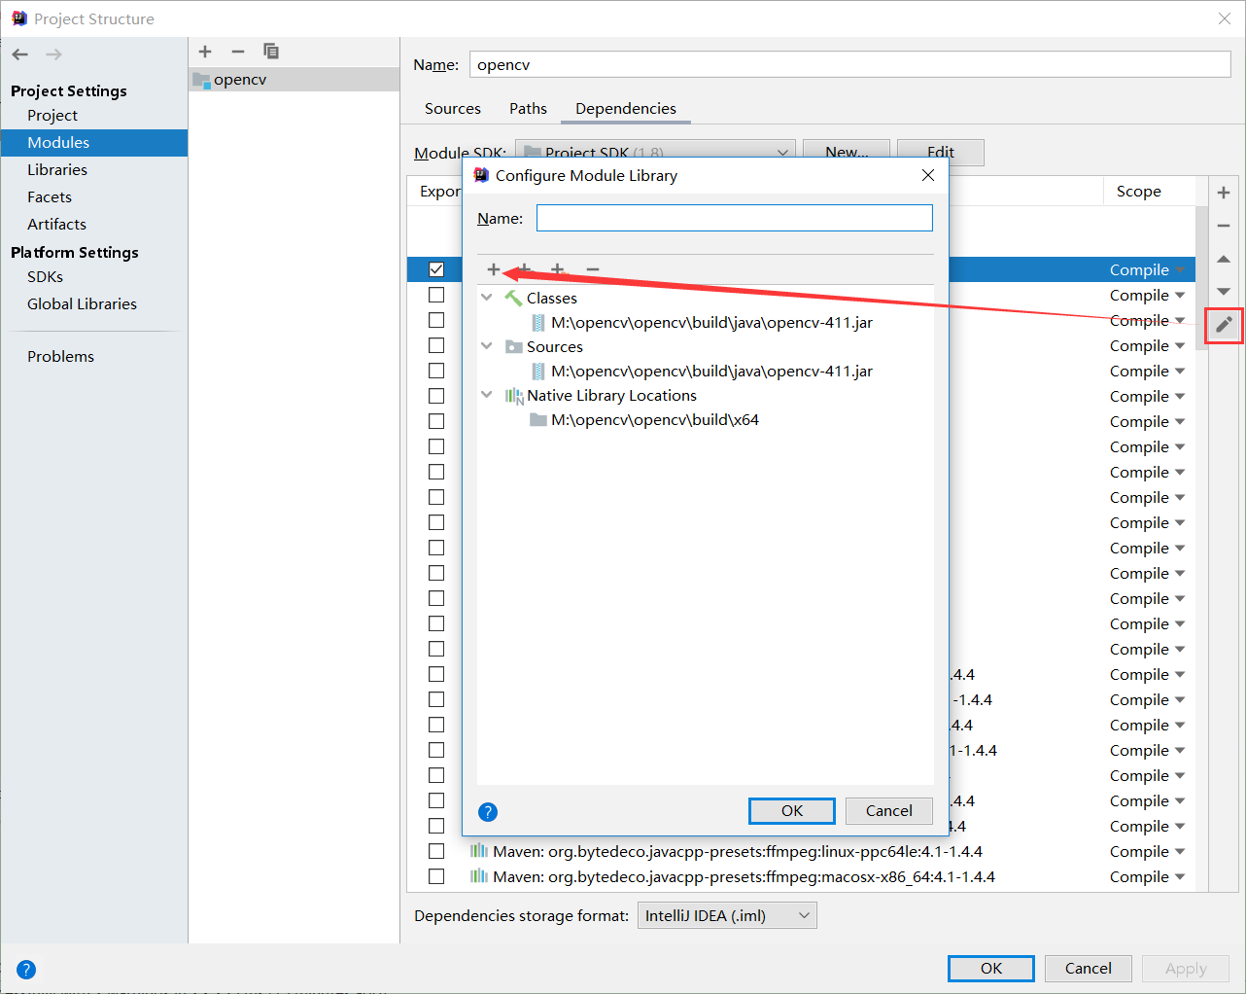Open help in Configure Module Library dialog

coord(488,812)
